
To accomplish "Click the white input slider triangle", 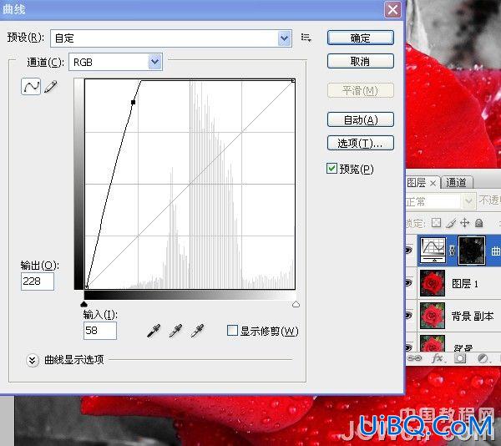I will [x=296, y=304].
